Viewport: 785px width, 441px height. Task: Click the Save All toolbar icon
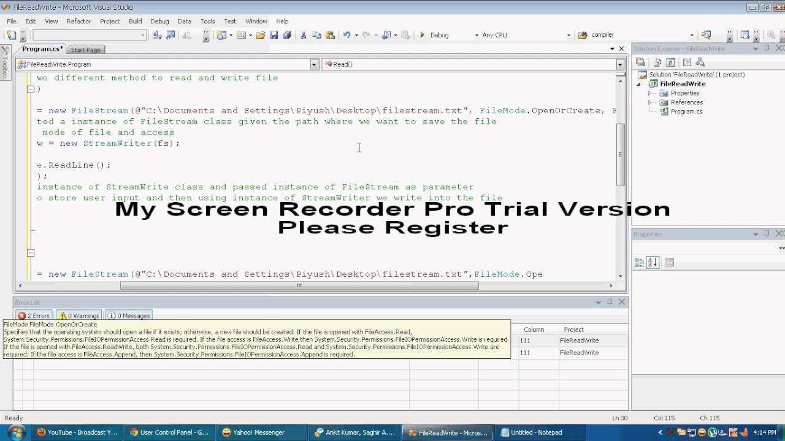click(x=287, y=35)
